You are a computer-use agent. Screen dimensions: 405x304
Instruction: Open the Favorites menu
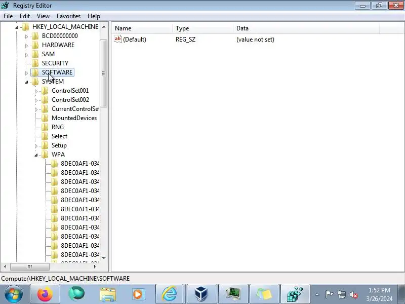click(68, 16)
